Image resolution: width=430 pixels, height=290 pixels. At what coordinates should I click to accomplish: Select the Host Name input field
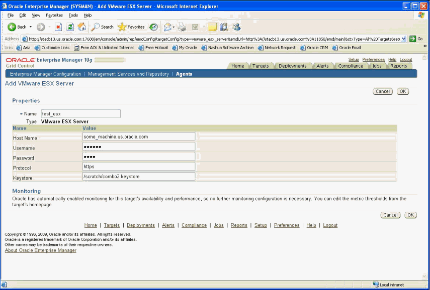[x=139, y=136]
